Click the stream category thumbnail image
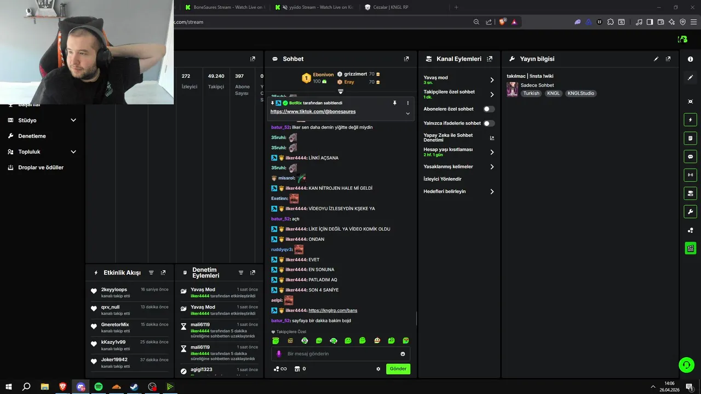This screenshot has height=394, width=701. pos(512,89)
